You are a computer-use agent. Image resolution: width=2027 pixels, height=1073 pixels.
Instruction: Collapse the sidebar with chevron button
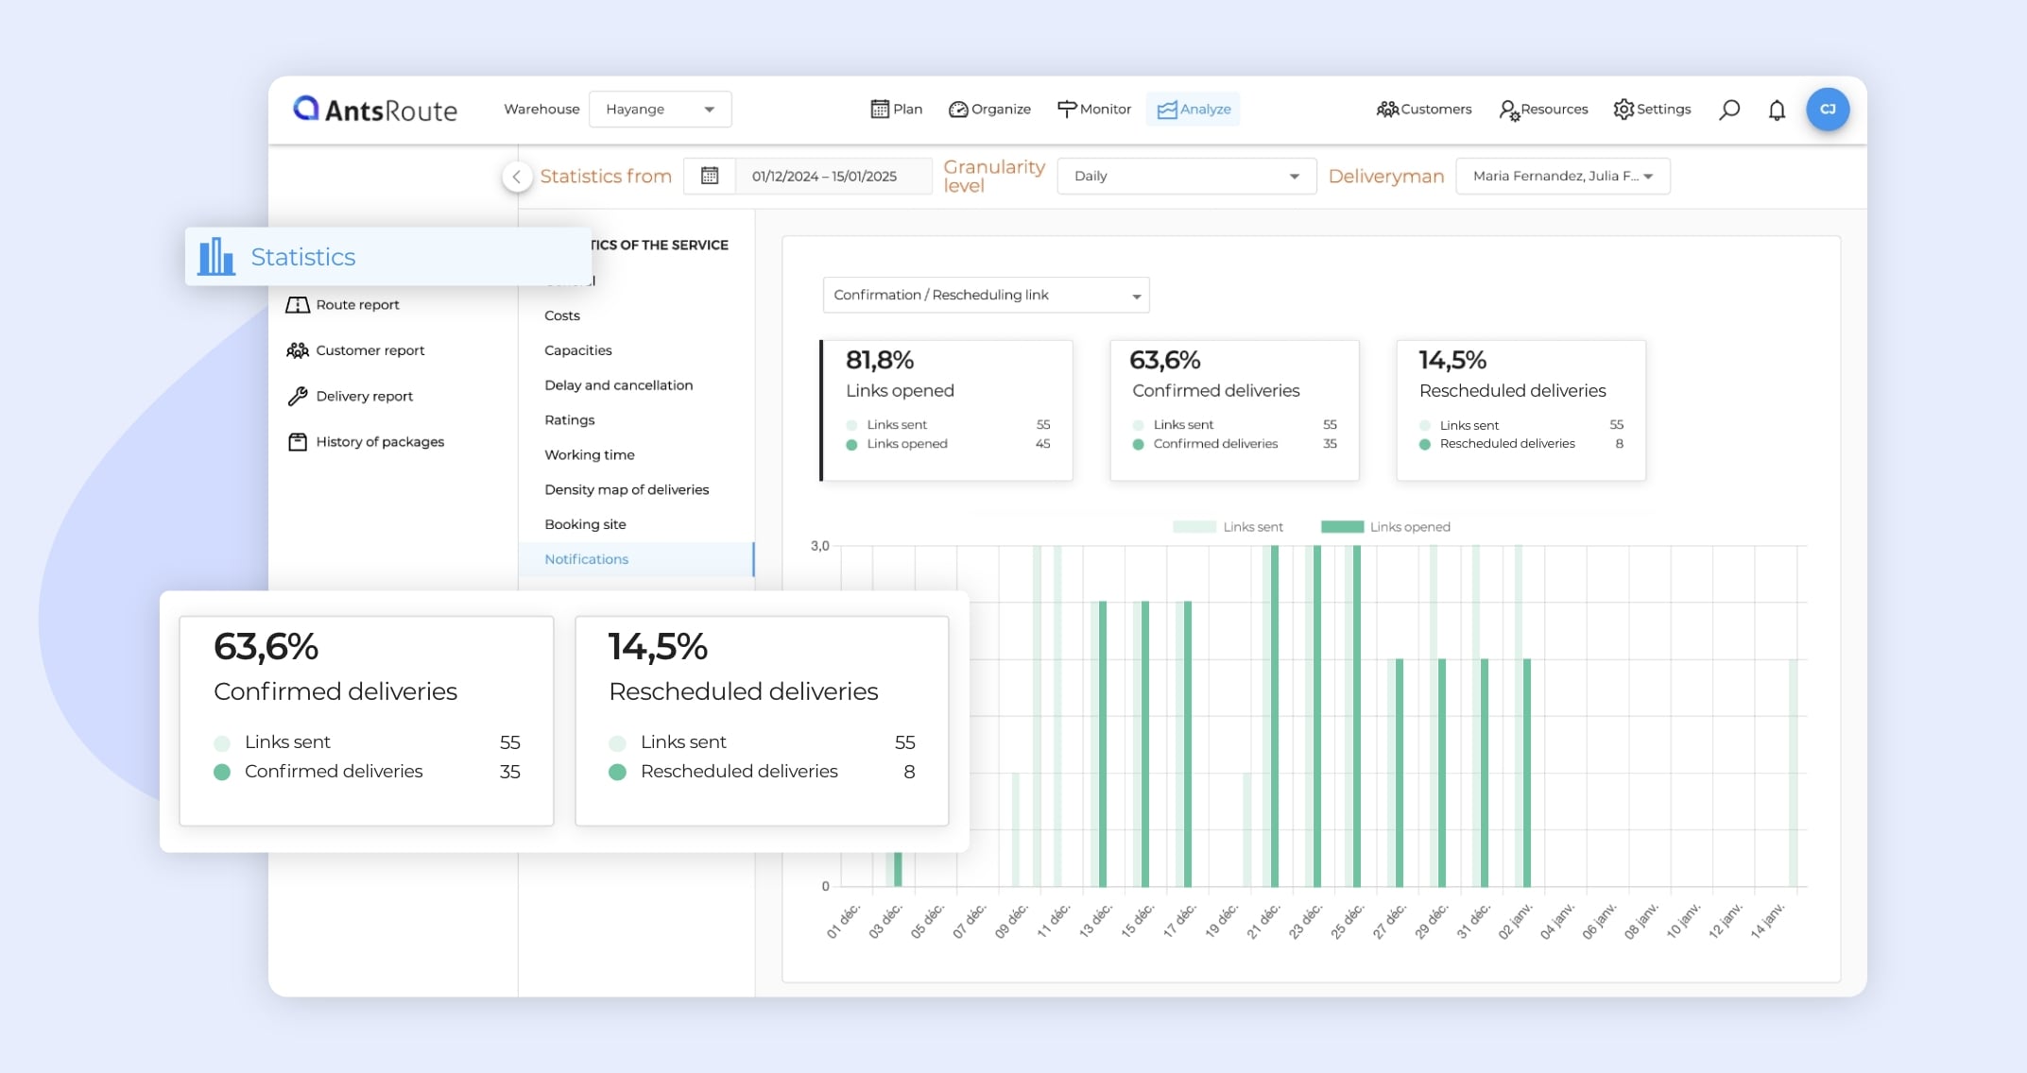[516, 177]
